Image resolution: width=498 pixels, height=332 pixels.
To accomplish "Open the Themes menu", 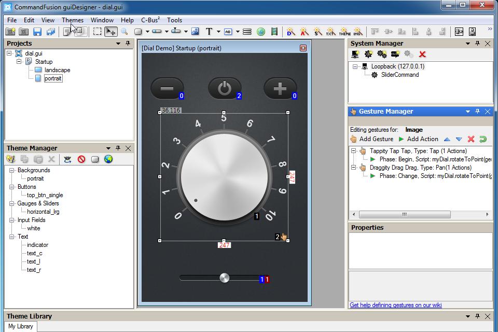I will tap(72, 20).
